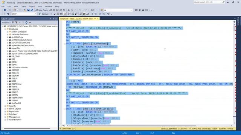The image size is (241, 135).
Task: Collapse CREATE TABLE TB_ArchiveFiles code block
Action: pos(65,109)
